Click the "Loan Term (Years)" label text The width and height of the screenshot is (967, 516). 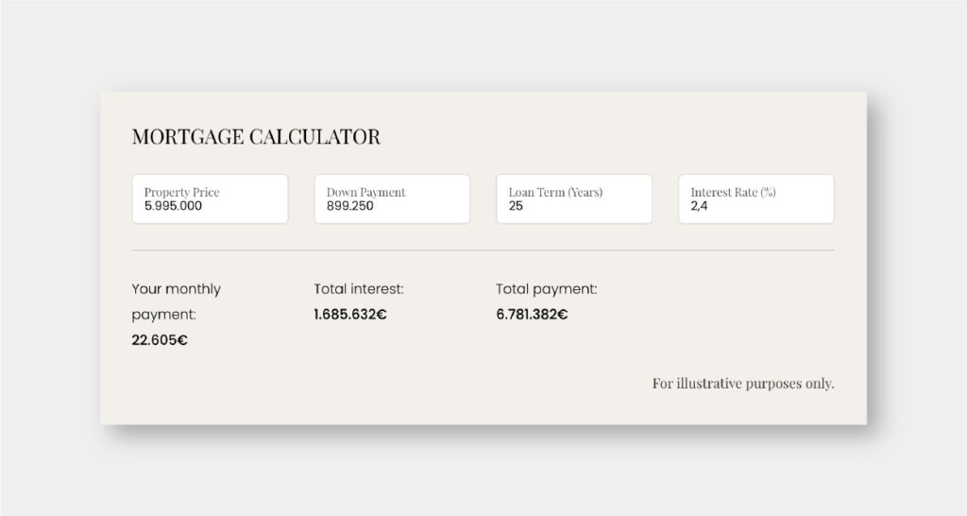point(555,192)
